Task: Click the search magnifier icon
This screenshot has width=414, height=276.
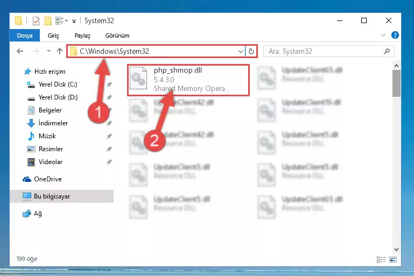Action: pyautogui.click(x=387, y=51)
